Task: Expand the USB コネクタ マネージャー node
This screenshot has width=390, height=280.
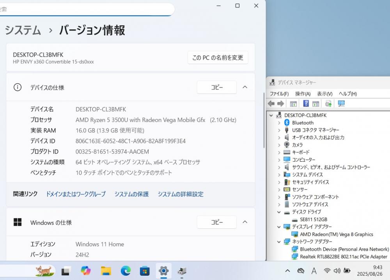Action: [x=279, y=130]
